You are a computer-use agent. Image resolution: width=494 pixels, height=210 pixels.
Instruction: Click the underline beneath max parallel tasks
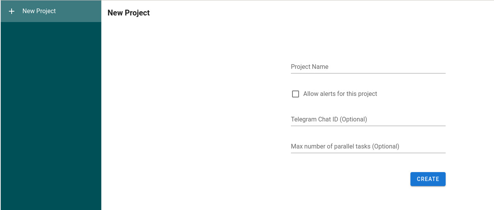pos(368,153)
